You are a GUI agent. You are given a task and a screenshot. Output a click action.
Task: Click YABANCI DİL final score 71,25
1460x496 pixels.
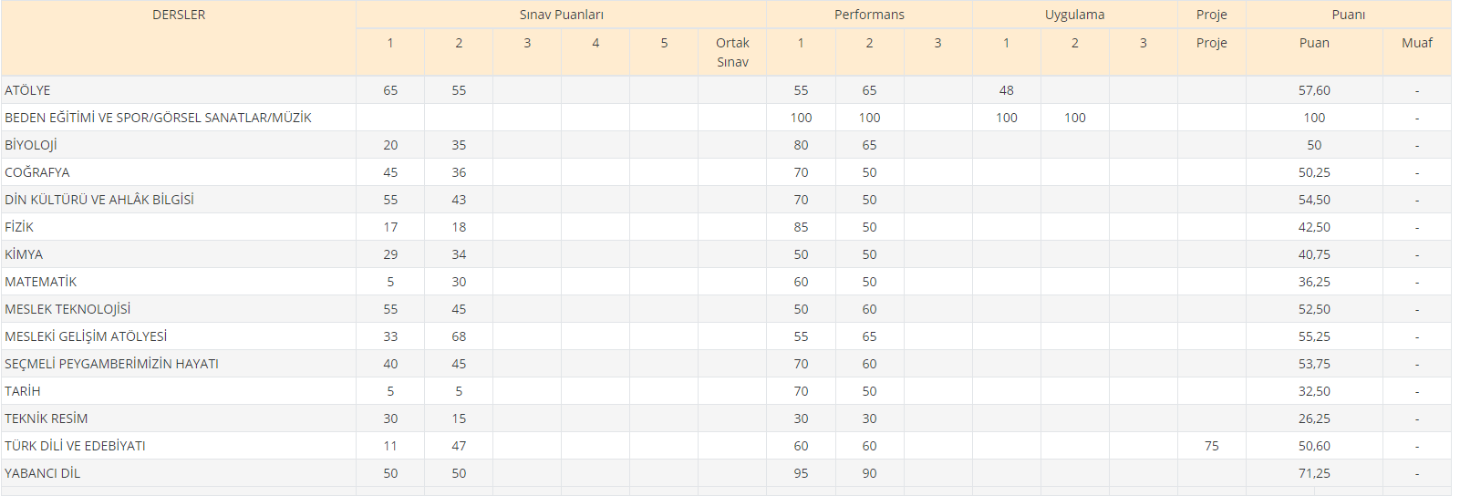click(x=1314, y=473)
